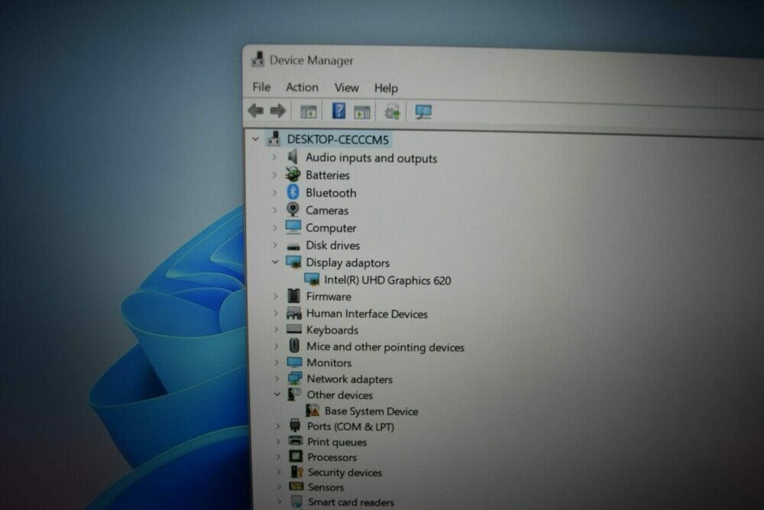The height and width of the screenshot is (510, 764).
Task: Collapse the DESKTOP-CECCCM5 root node
Action: pyautogui.click(x=255, y=139)
